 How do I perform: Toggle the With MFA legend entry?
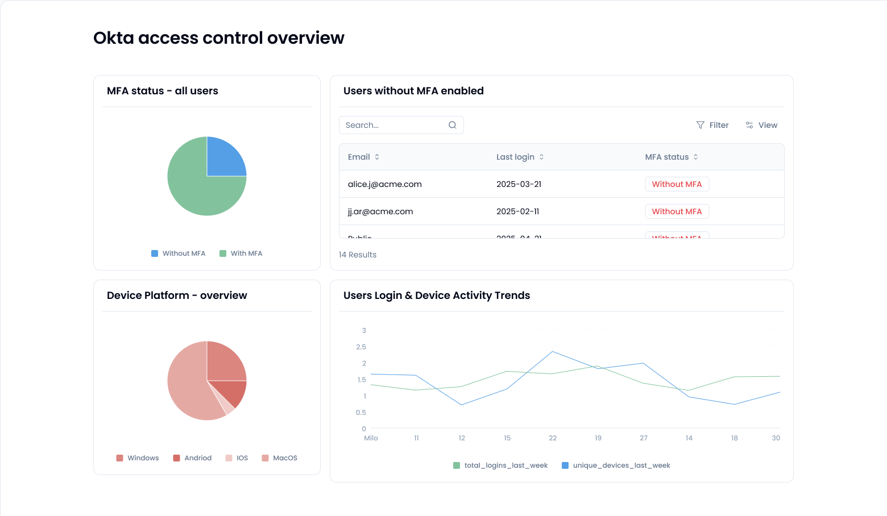click(241, 253)
